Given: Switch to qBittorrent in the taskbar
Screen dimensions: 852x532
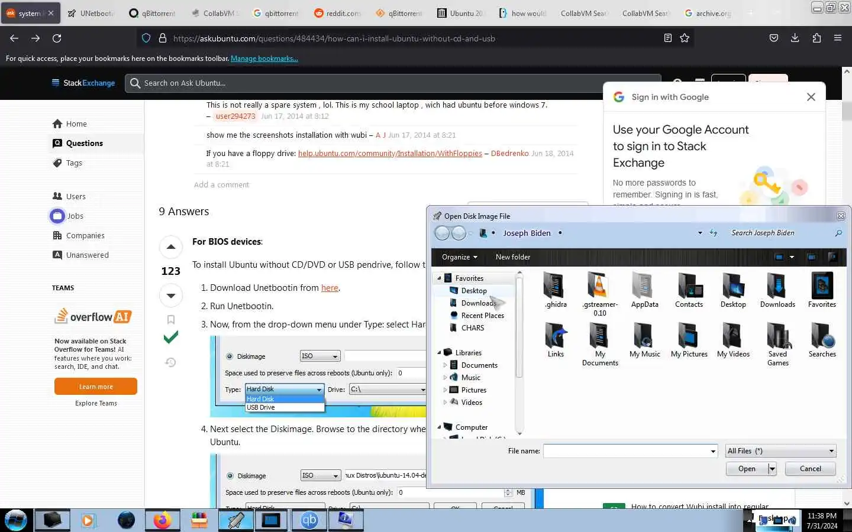Looking at the screenshot, I should pos(309,520).
